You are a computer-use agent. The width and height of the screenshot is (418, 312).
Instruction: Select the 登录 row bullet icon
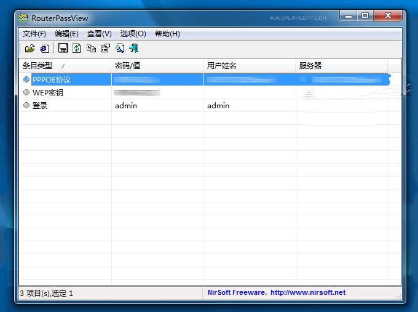pos(26,105)
